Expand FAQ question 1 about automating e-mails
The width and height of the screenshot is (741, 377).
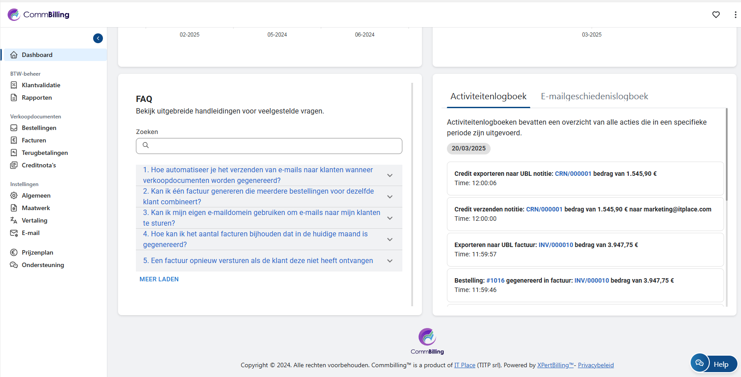(389, 175)
